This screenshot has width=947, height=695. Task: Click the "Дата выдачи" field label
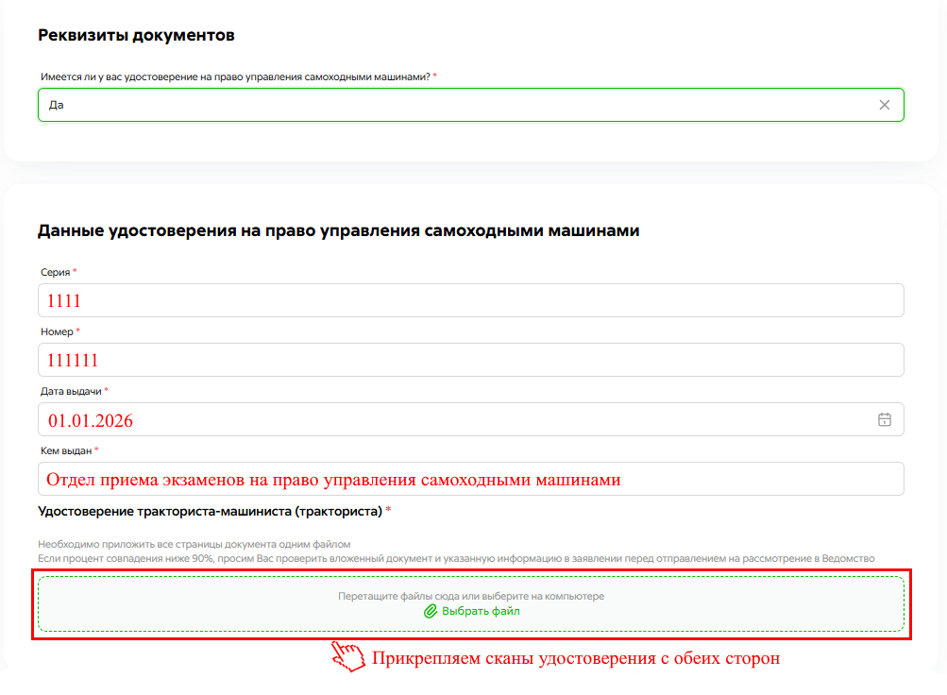pos(70,391)
